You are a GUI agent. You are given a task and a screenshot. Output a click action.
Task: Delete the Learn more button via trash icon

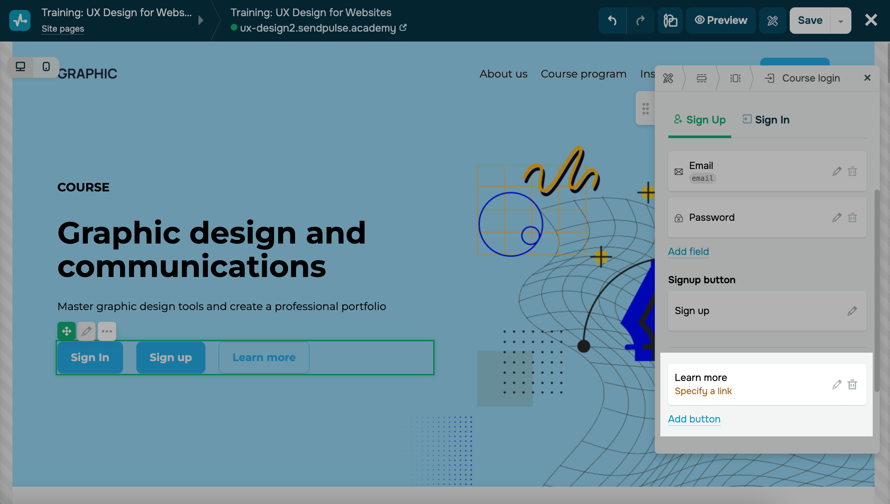coord(852,385)
